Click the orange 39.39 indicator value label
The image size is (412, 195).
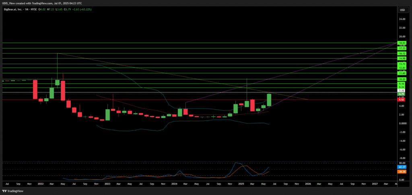(402, 171)
